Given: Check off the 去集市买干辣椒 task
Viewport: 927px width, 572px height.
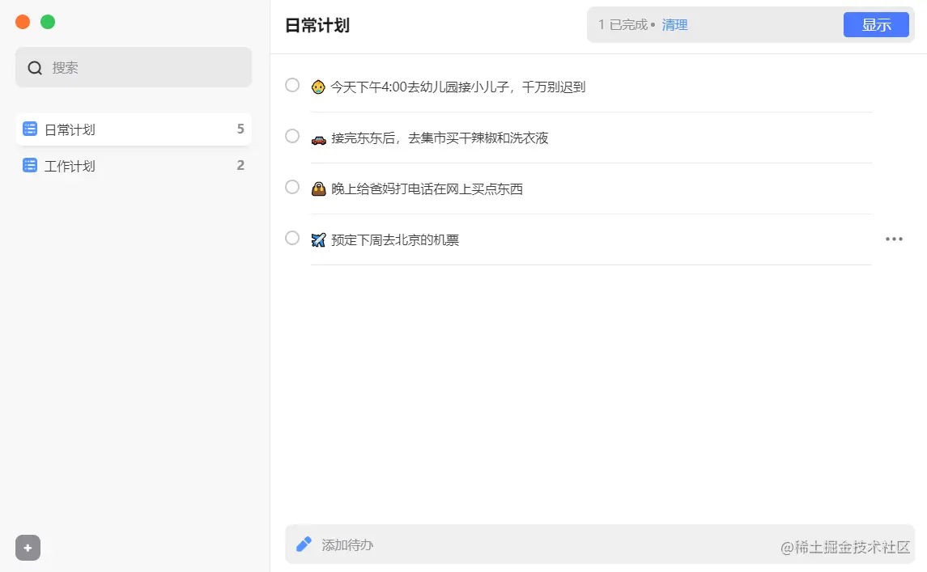Looking at the screenshot, I should 292,136.
